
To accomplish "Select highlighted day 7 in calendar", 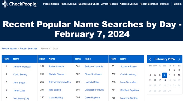I will coord(164,75).
